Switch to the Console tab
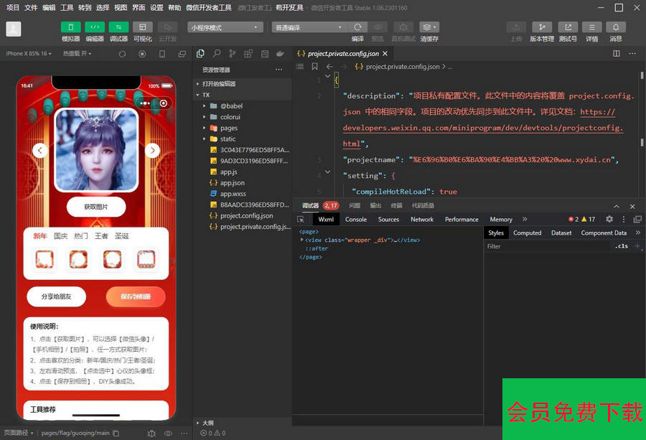The width and height of the screenshot is (646, 440). (x=356, y=219)
